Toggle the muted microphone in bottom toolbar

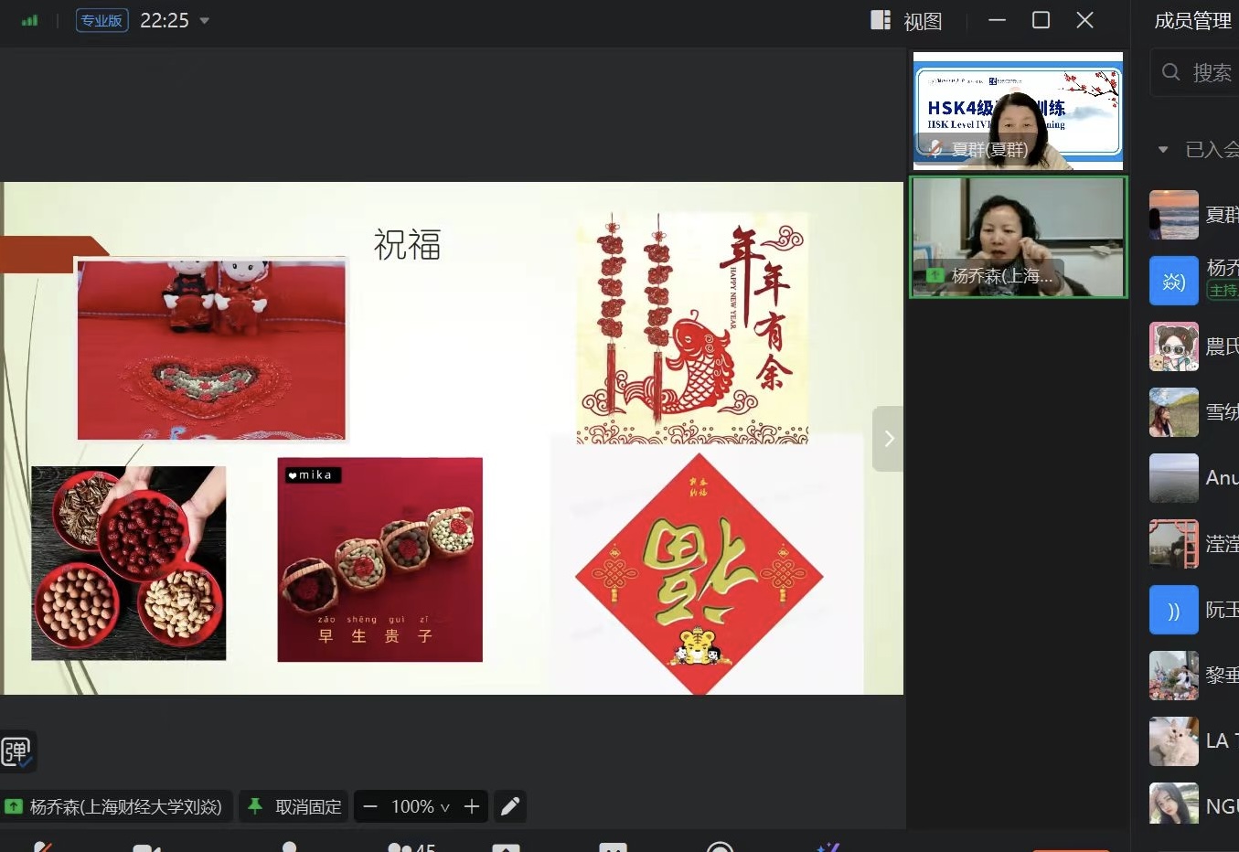pos(41,847)
